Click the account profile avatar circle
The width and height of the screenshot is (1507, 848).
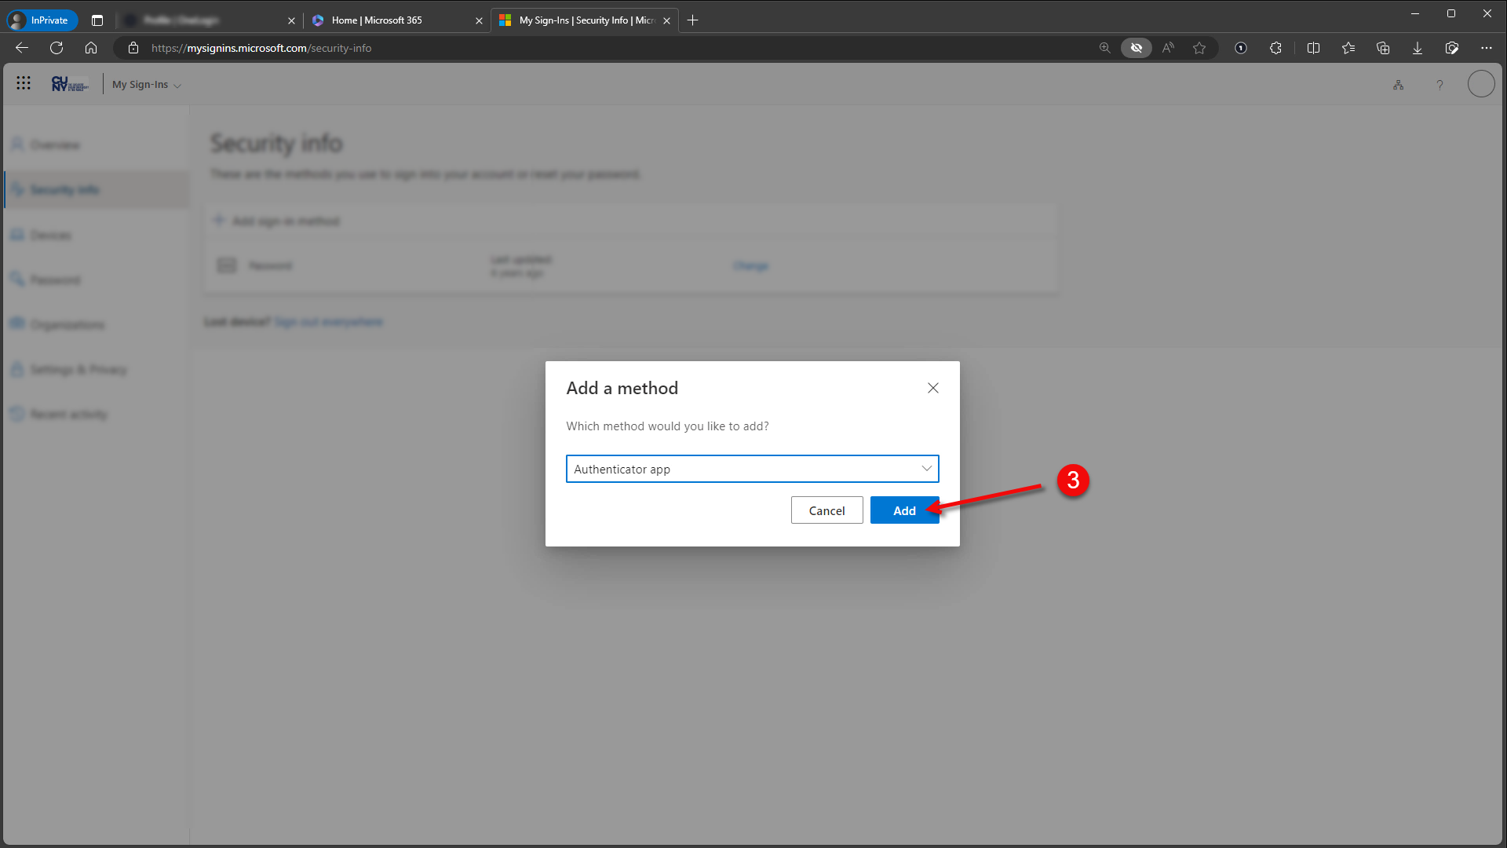(x=1480, y=84)
